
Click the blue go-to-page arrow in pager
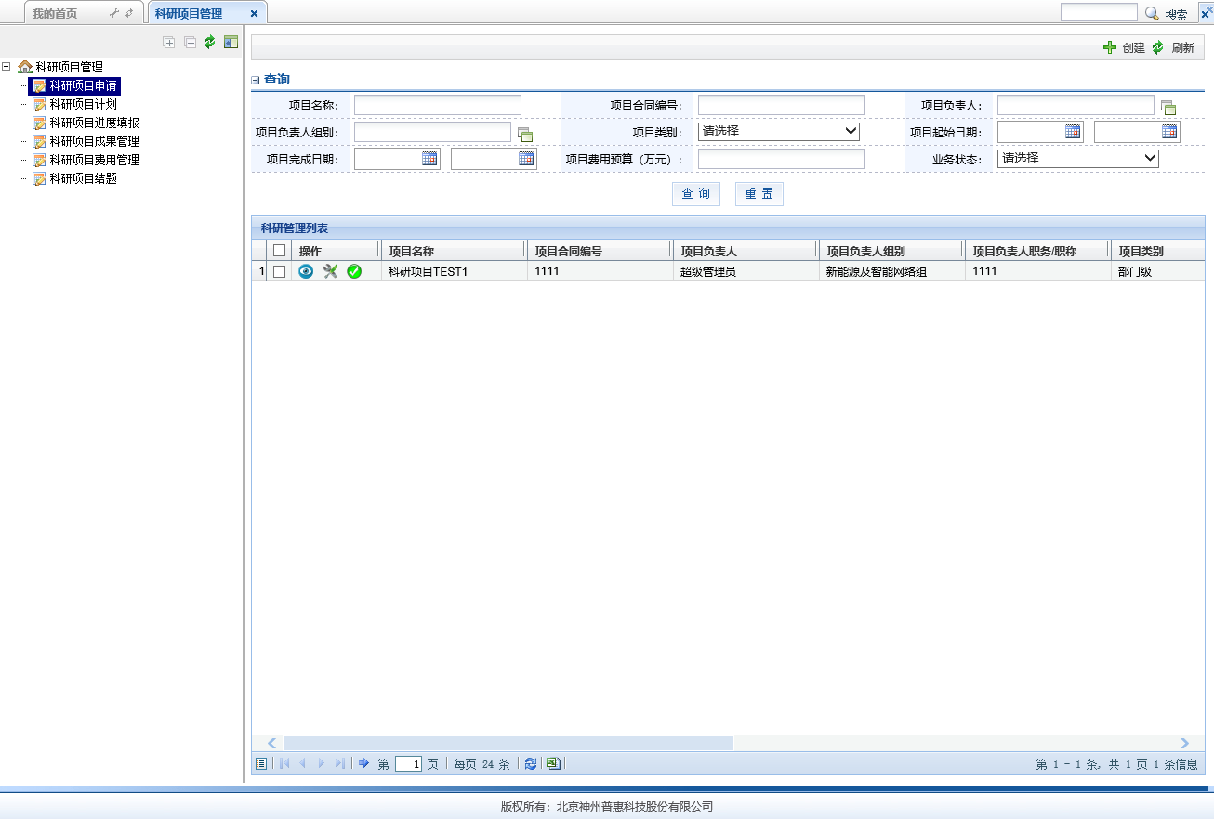364,763
